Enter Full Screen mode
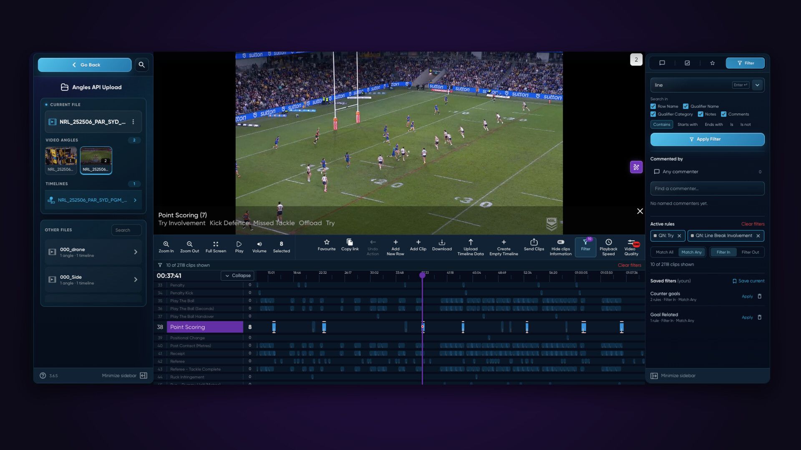Viewport: 801px width, 450px height. click(x=216, y=247)
